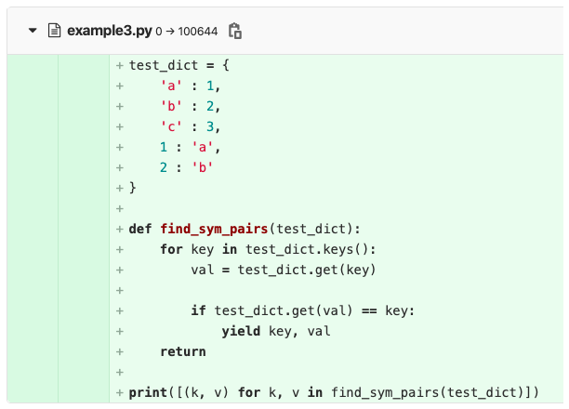The height and width of the screenshot is (409, 569).
Task: Click the line containing 1 : 'a'
Action: tap(190, 148)
